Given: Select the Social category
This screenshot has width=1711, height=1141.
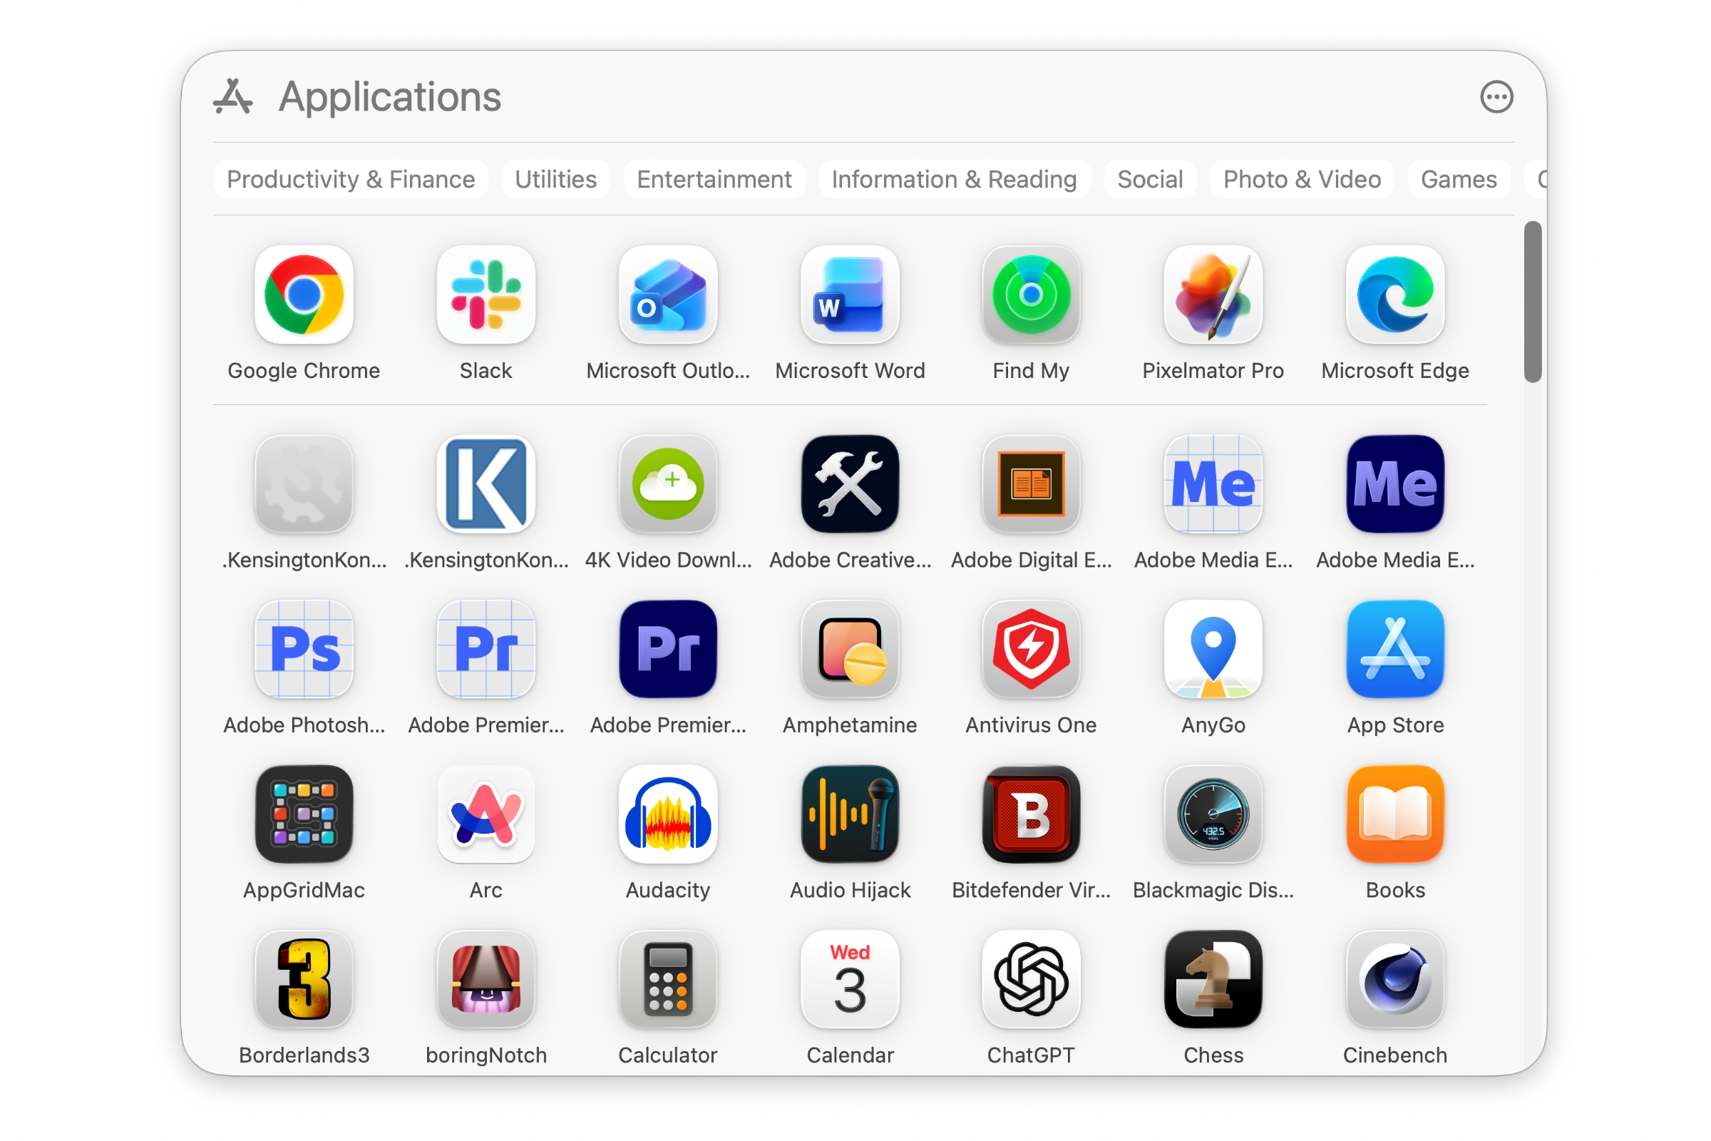Looking at the screenshot, I should [1150, 179].
